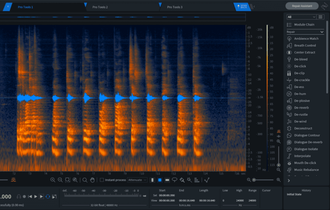Select the brush selection tool
The image size is (330, 210).
click(182, 180)
